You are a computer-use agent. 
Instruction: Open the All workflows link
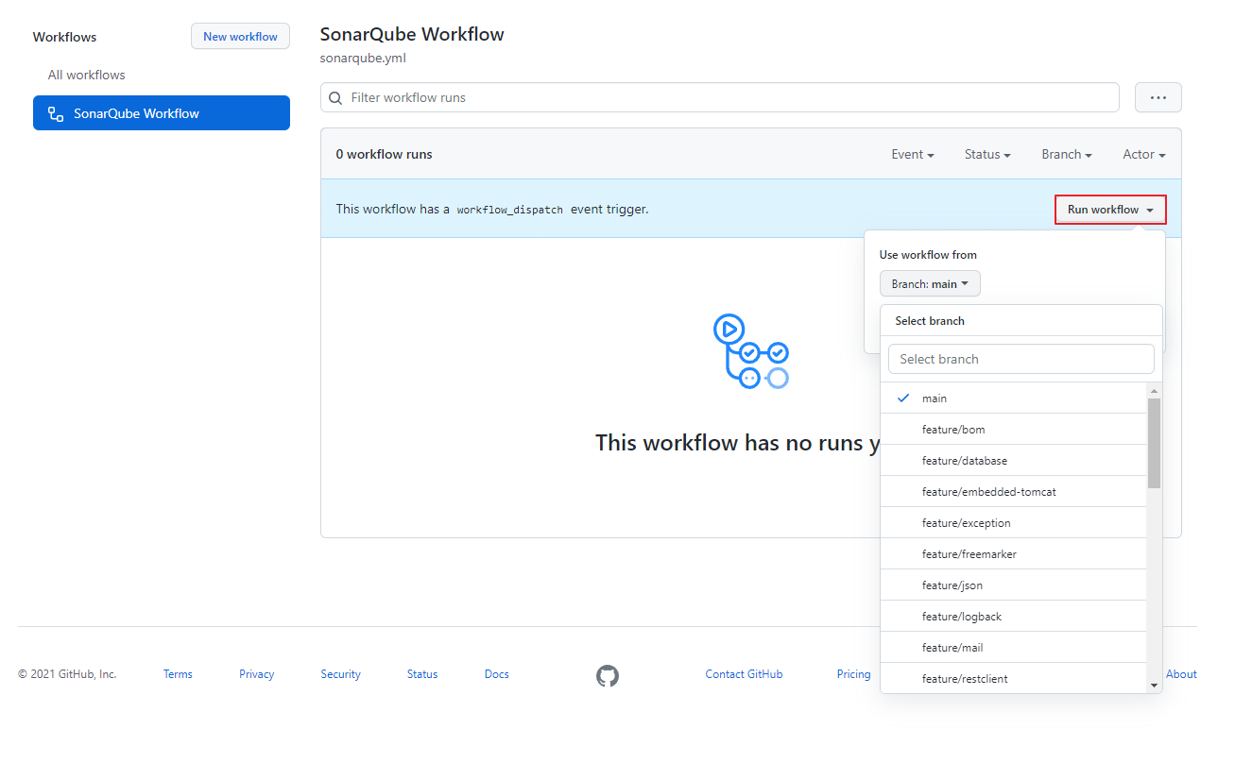point(87,75)
